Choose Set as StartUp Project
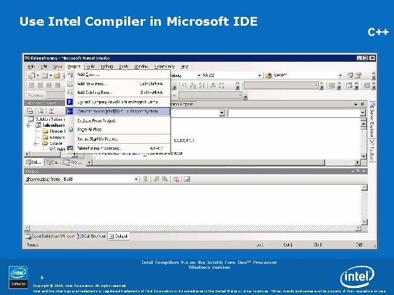Image resolution: width=394 pixels, height=295 pixels. 118,139
